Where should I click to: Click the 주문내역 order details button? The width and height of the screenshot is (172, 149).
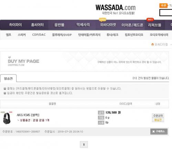[x=158, y=116]
